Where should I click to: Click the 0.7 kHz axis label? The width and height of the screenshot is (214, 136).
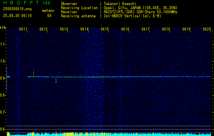pos(3,112)
